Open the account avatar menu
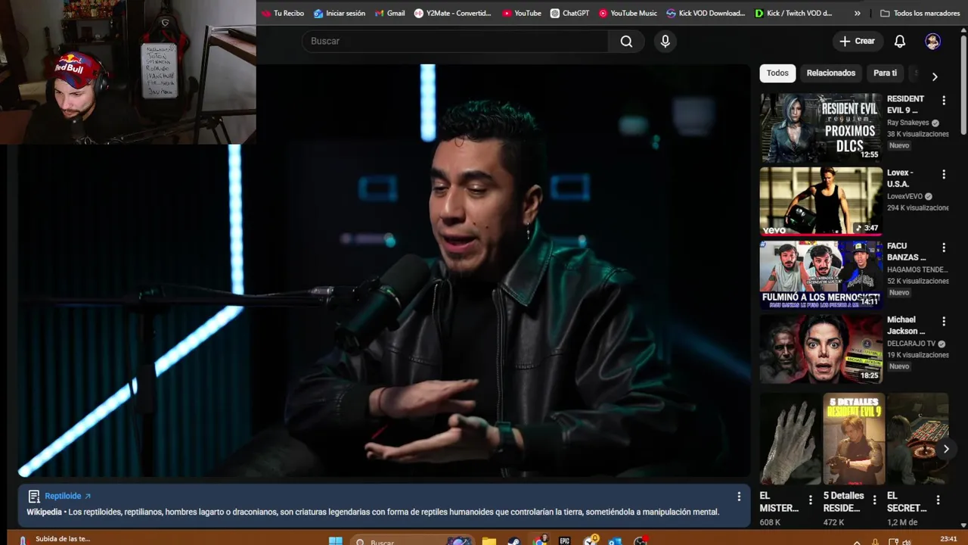The height and width of the screenshot is (545, 968). tap(932, 41)
